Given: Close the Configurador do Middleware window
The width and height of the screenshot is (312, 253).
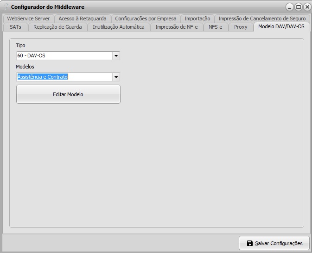Looking at the screenshot, I should pyautogui.click(x=307, y=7).
